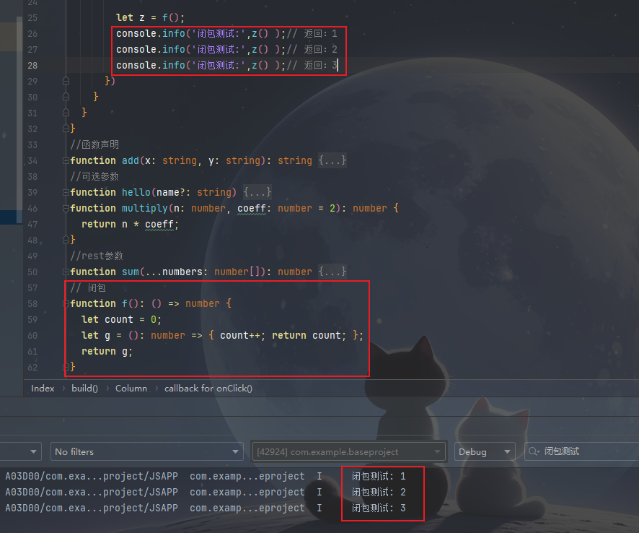Collapse the multiply function at line 46
639x533 pixels.
[66, 208]
